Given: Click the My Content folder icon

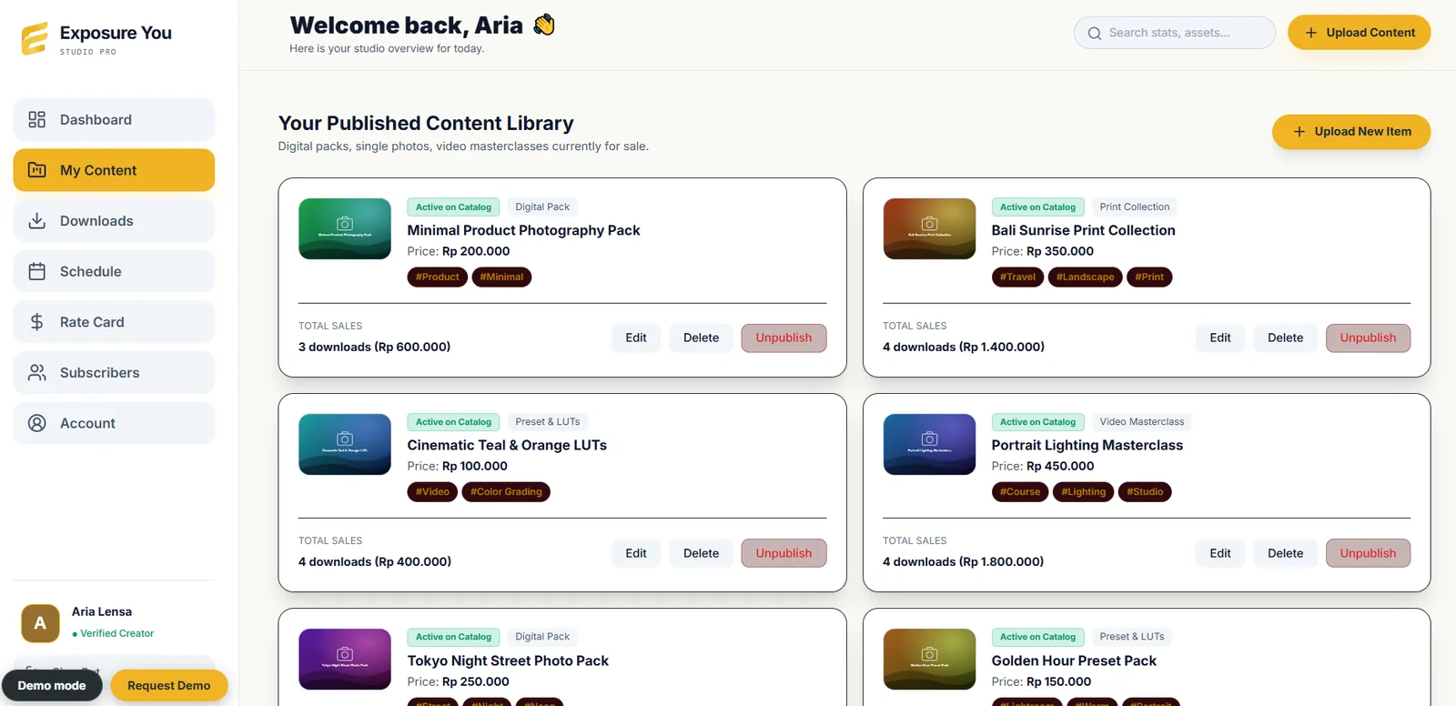Looking at the screenshot, I should [x=37, y=170].
